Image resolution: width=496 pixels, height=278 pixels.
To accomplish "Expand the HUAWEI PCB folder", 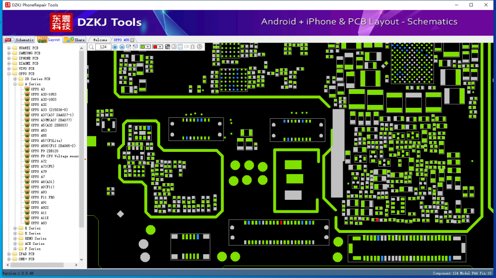I will click(x=9, y=48).
